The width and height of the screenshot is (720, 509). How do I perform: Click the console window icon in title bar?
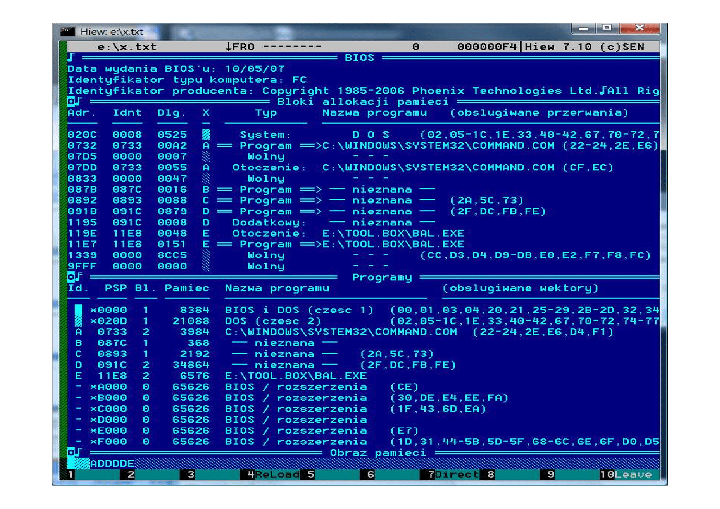coord(68,31)
